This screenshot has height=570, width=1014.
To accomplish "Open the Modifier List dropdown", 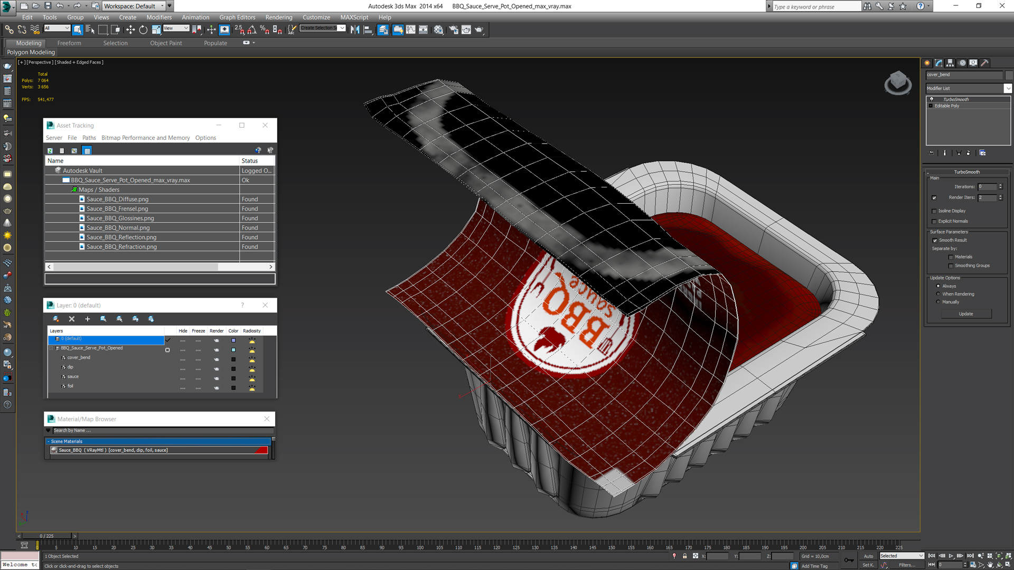I will click(x=1008, y=89).
